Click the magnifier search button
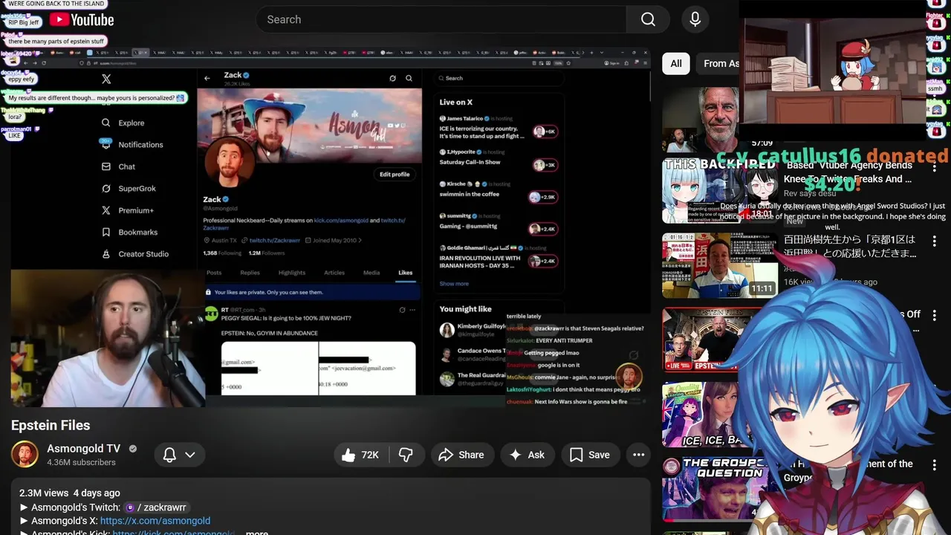The height and width of the screenshot is (535, 951). tap(648, 19)
